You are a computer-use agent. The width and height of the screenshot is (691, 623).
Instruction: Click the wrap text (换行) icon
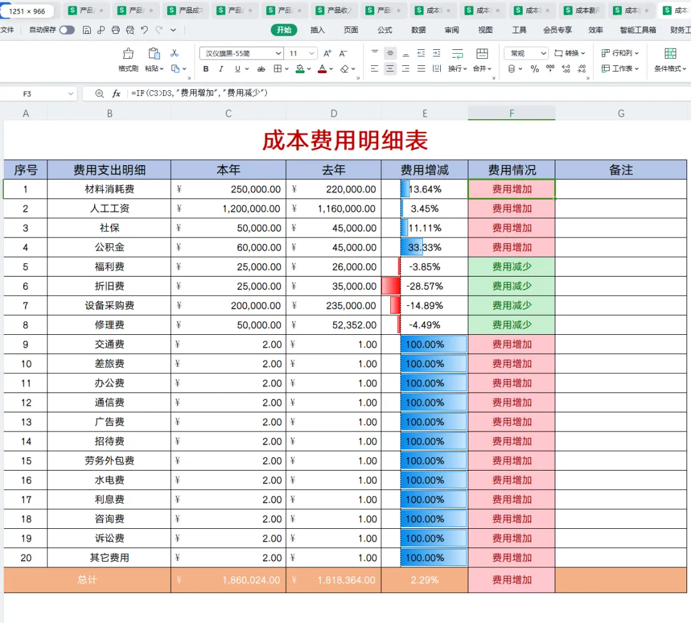(457, 54)
